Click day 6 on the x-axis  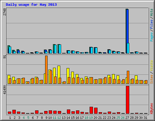pyautogui.click(x=33, y=118)
